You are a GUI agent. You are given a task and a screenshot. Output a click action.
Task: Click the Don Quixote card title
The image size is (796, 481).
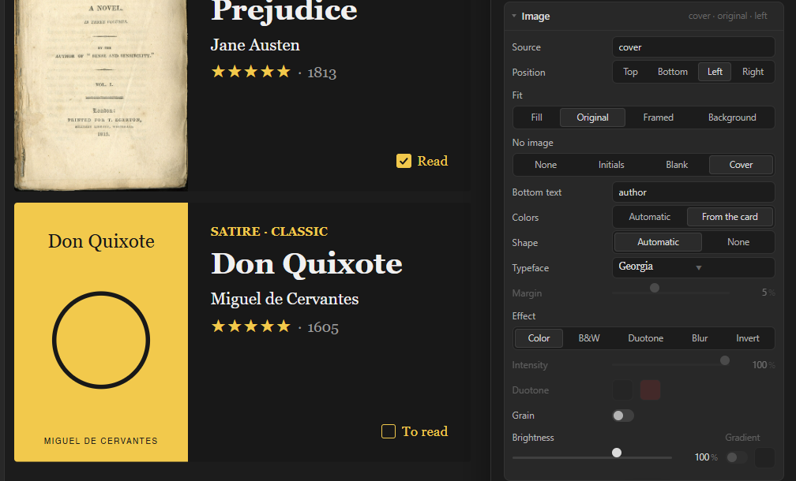pyautogui.click(x=306, y=264)
